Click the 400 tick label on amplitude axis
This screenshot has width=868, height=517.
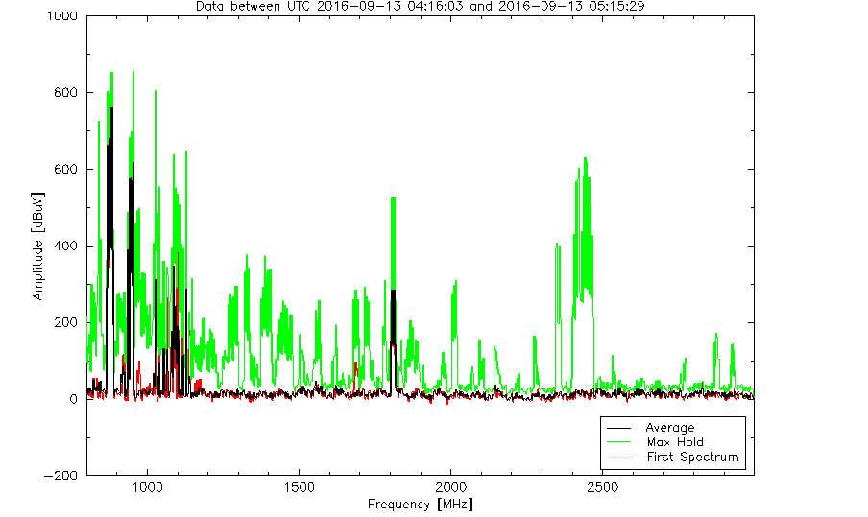tap(67, 247)
